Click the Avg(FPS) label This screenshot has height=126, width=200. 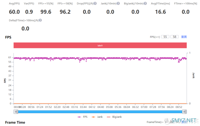14,4
